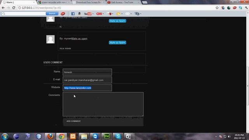Viewport: 249px width, 140px height.
Task: Open YouTube toolbar shortcut
Action: click(x=88, y=14)
